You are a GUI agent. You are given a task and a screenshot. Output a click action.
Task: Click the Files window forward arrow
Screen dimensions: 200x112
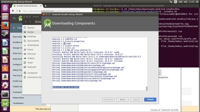[x=30, y=22]
